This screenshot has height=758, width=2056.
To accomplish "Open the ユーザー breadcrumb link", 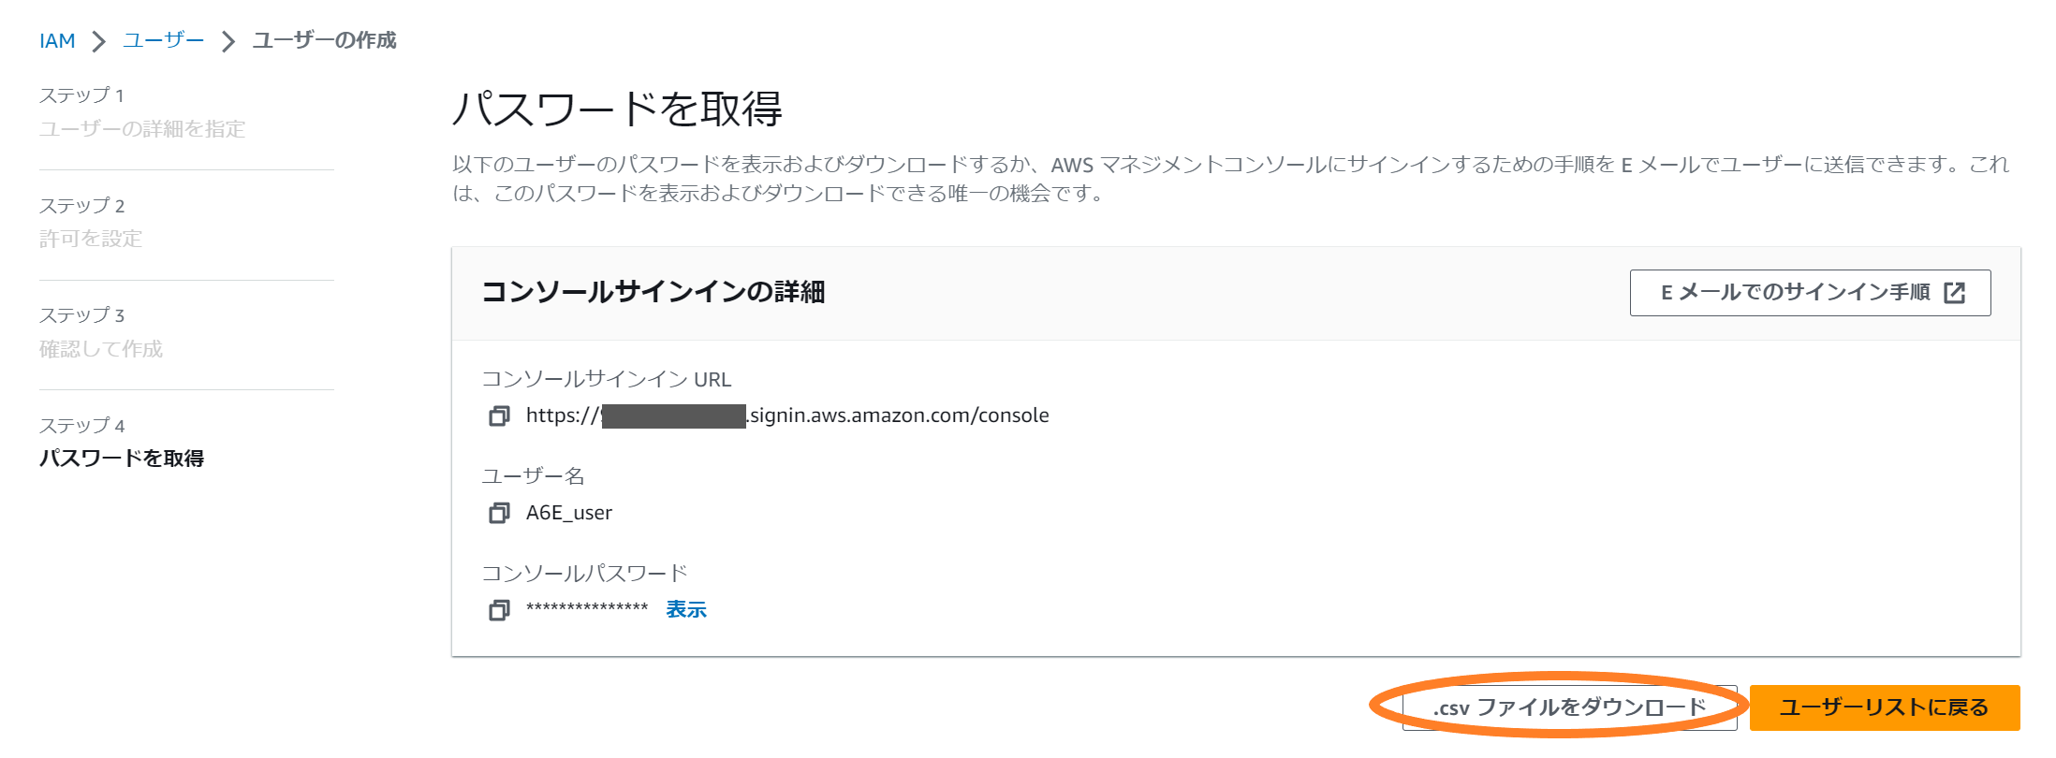I will pos(163,41).
